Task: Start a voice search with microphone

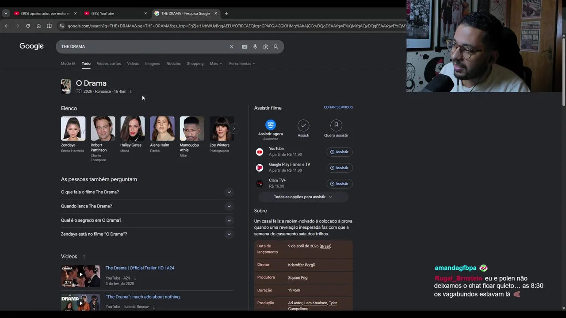Action: coord(255,46)
